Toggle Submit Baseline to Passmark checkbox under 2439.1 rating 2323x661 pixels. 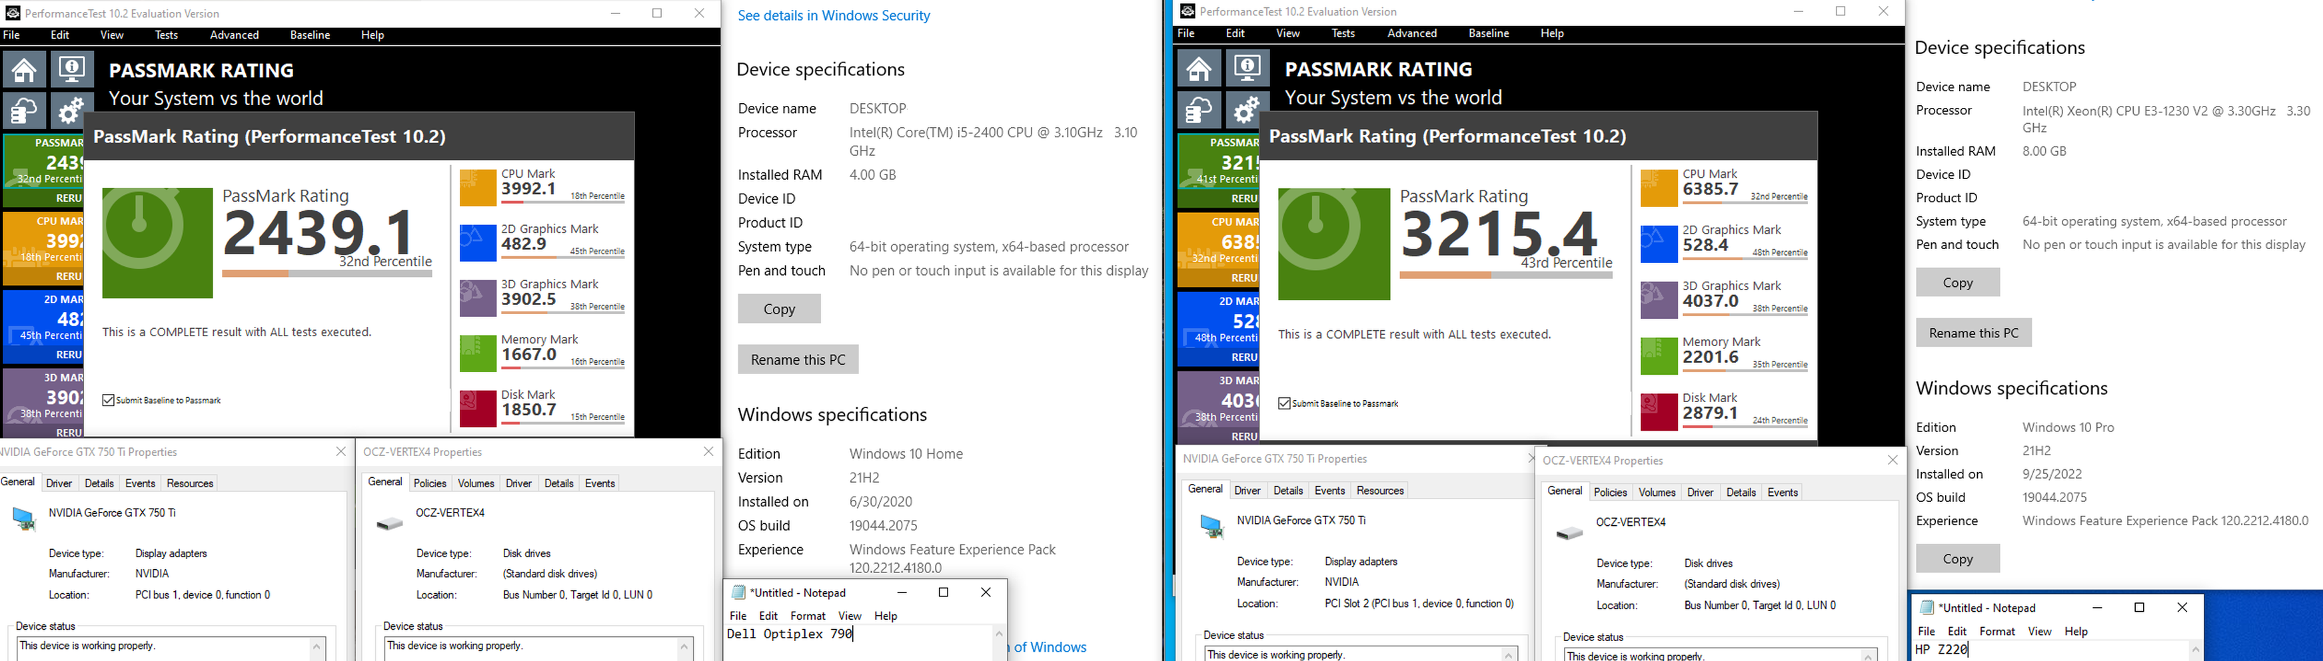click(x=108, y=400)
